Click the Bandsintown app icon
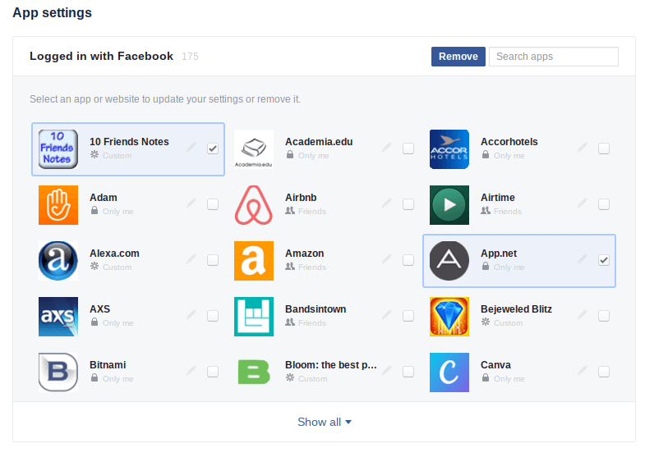The width and height of the screenshot is (645, 457). point(254,317)
